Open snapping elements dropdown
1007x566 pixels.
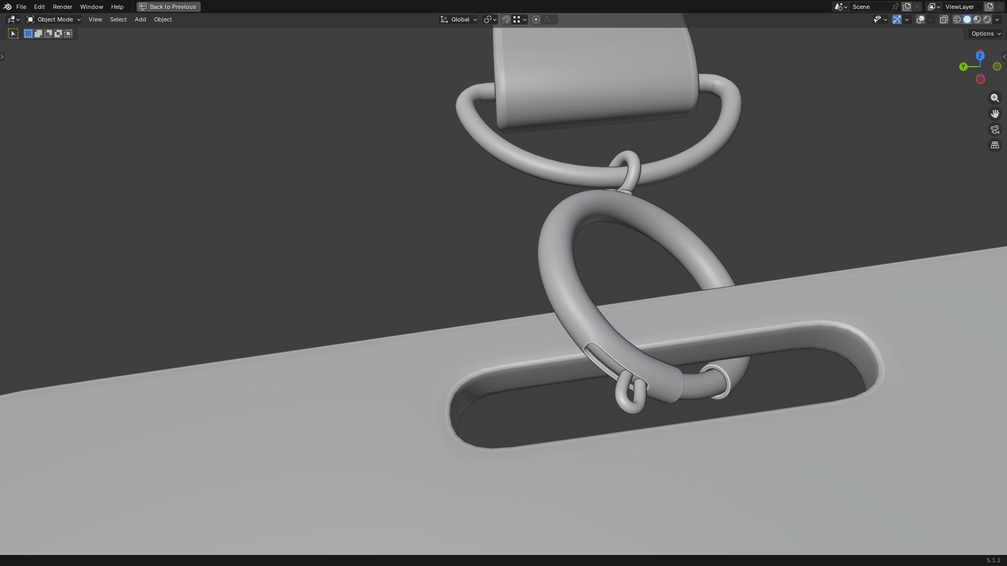point(520,19)
